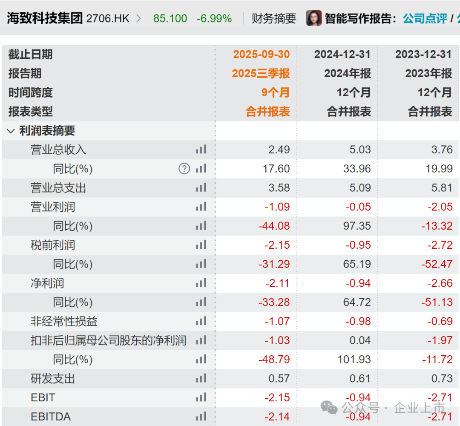460x426 pixels.
Task: Click the EBITDA row label
Action: tap(51, 417)
